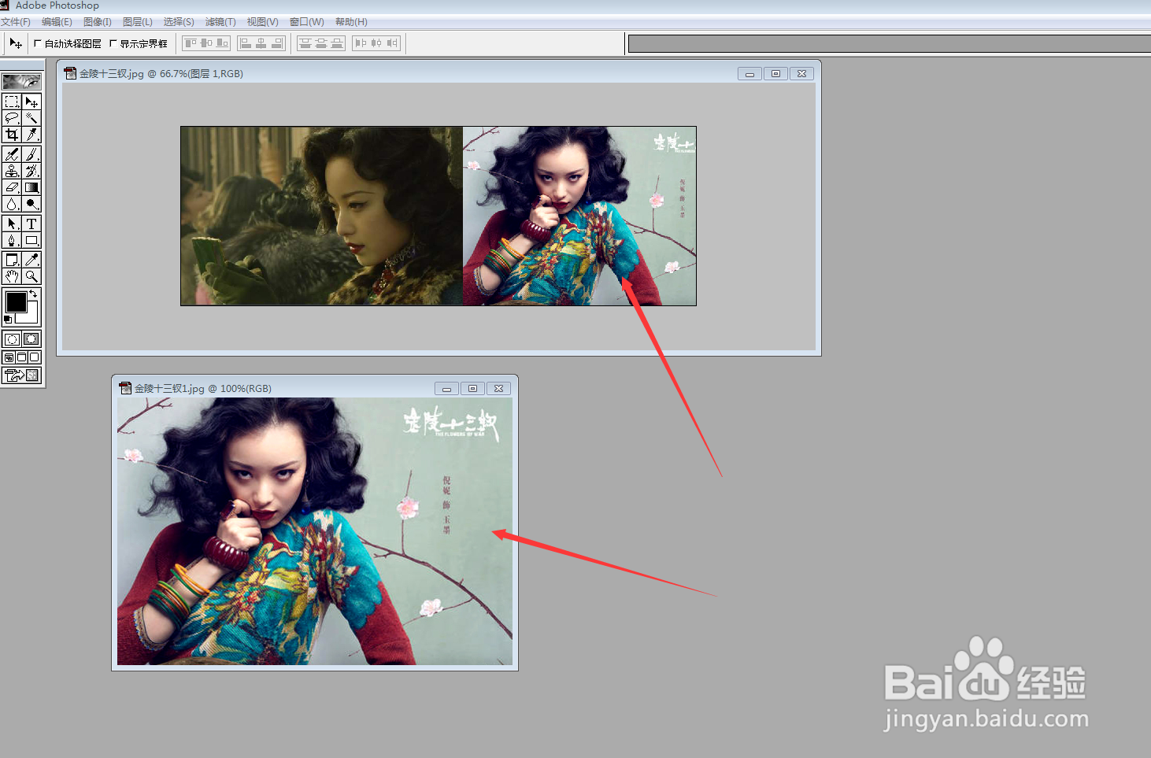The height and width of the screenshot is (758, 1151).
Task: Click Align Top Edges in options bar
Action: pos(191,43)
